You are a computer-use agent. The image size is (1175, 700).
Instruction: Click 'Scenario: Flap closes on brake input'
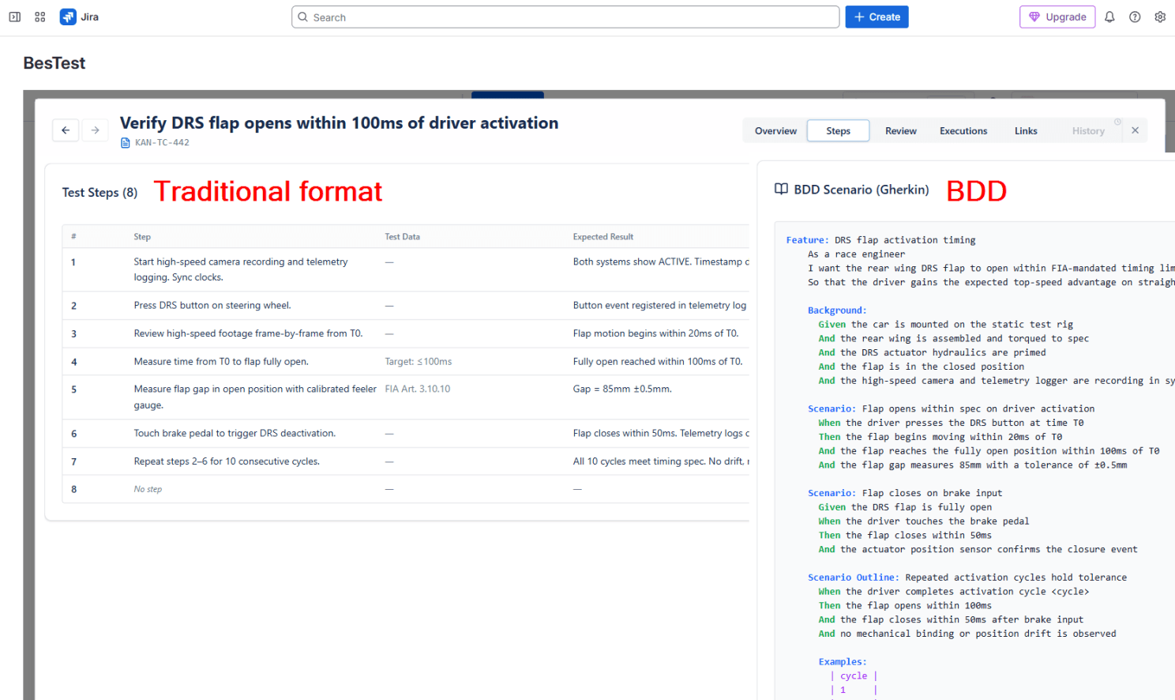(905, 493)
